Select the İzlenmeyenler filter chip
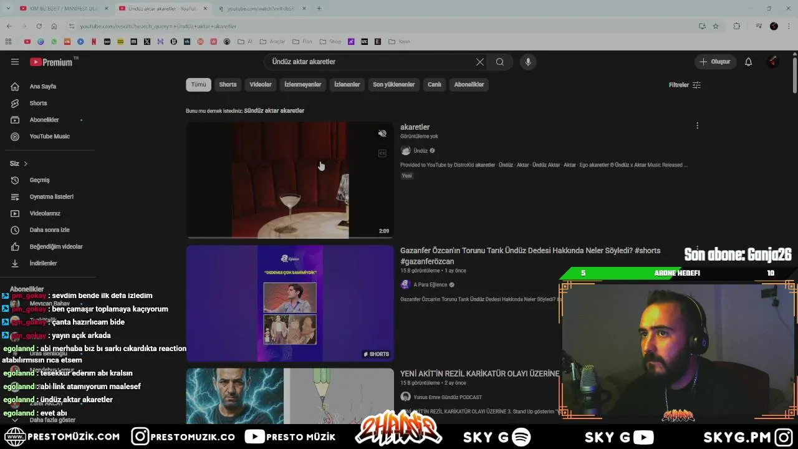Screen dimensions: 798x449 [303, 85]
